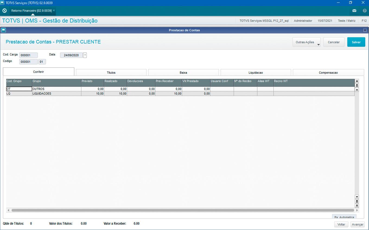Switch to the Titulos tab
The height and width of the screenshot is (230, 369).
click(111, 73)
